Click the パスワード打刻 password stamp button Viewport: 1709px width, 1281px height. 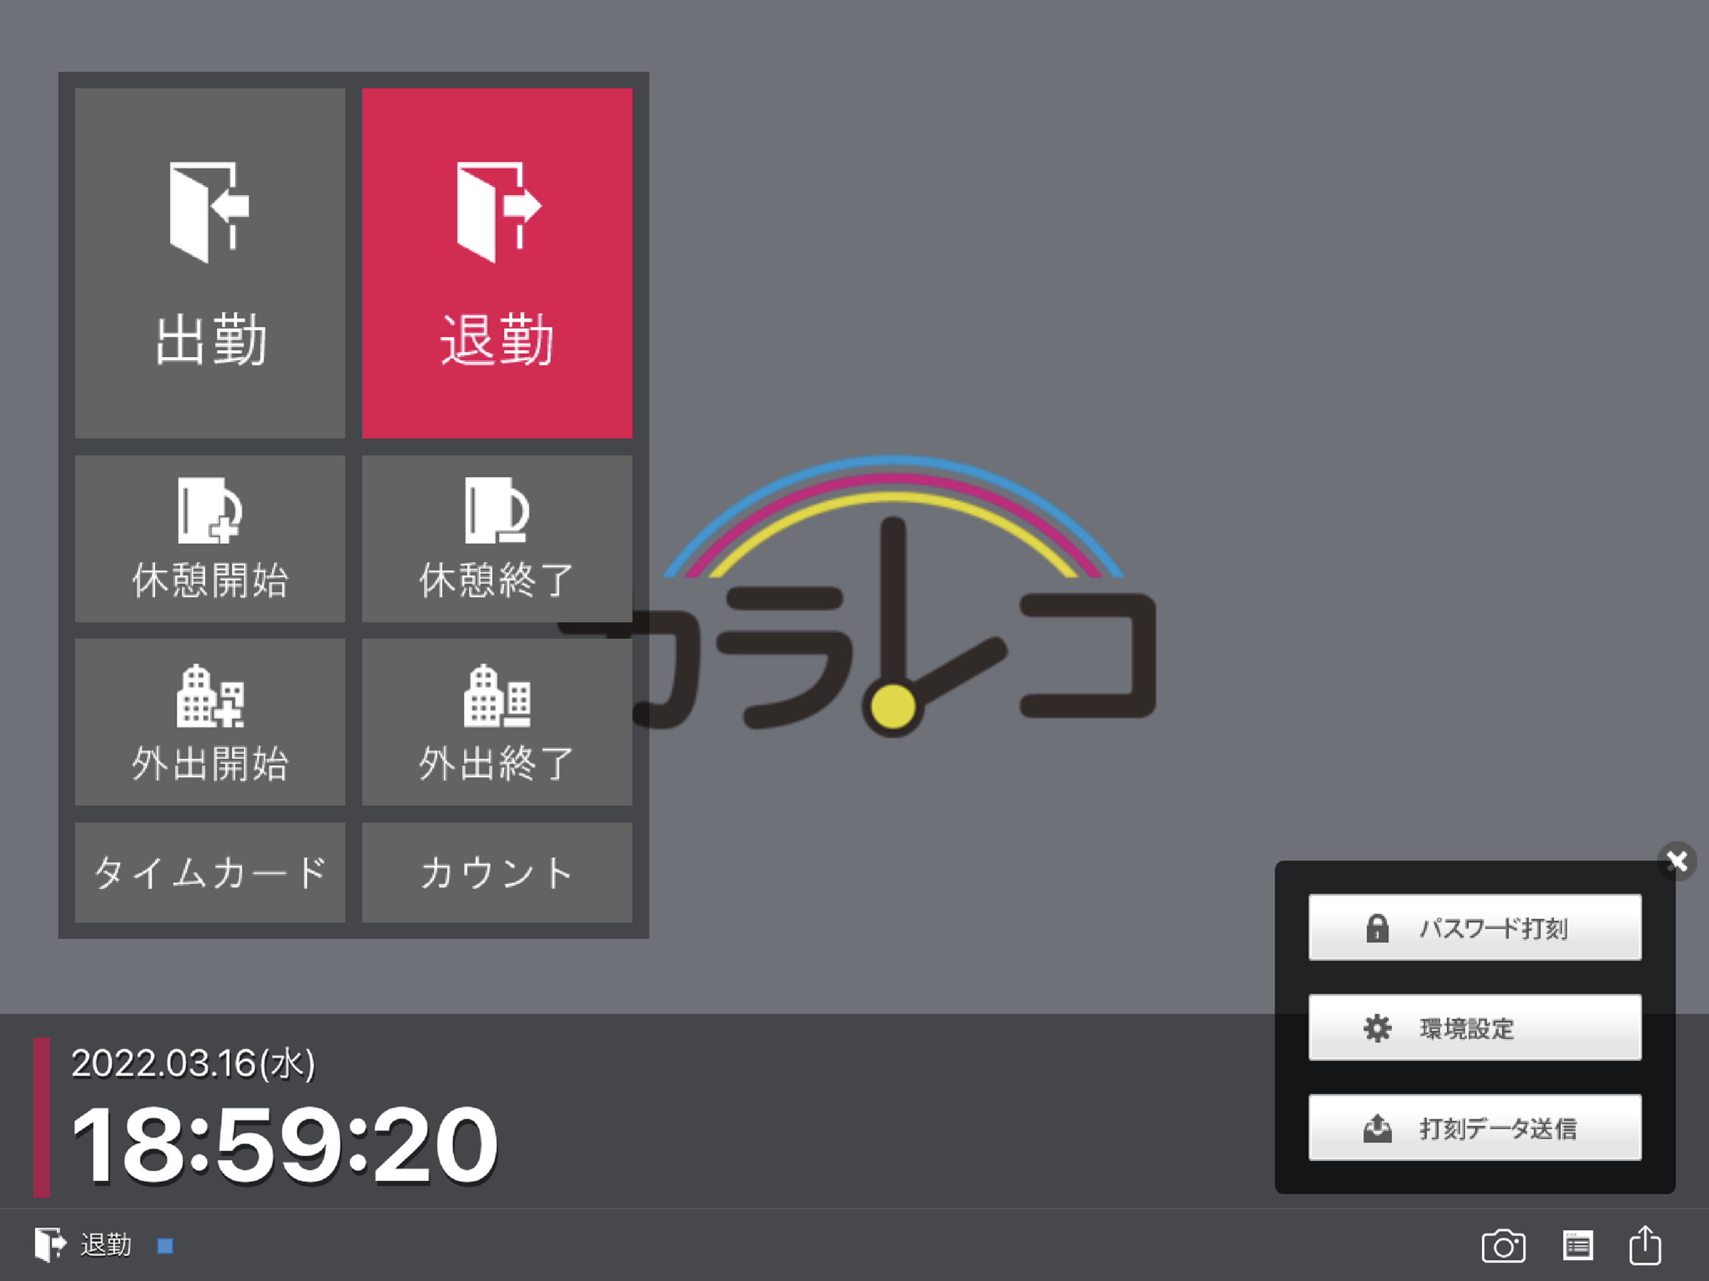[1475, 927]
